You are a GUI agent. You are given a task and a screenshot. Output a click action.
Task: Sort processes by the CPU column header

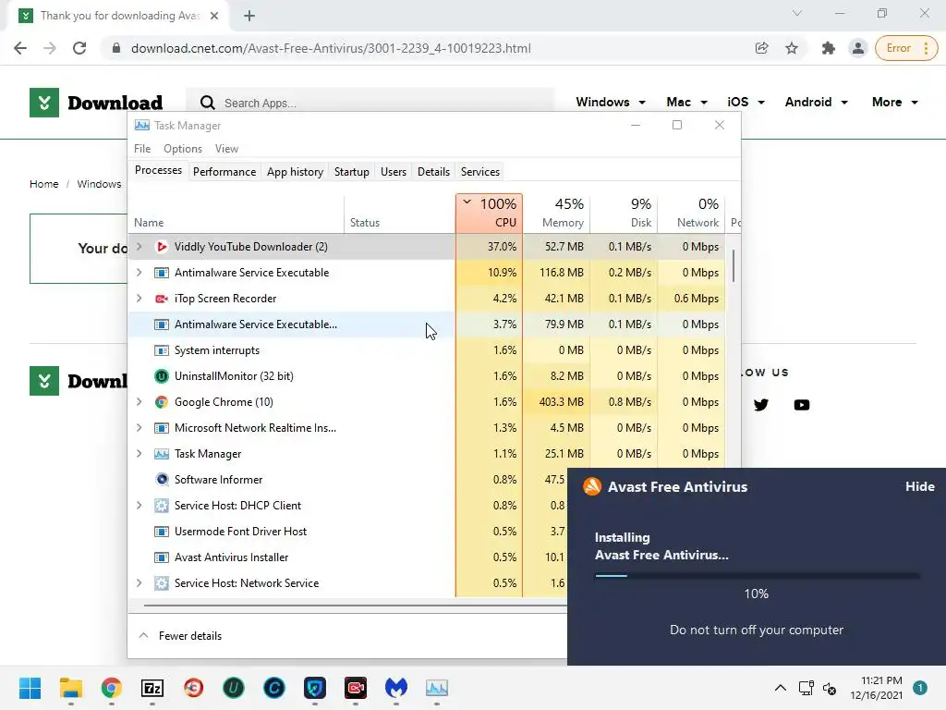[489, 214]
